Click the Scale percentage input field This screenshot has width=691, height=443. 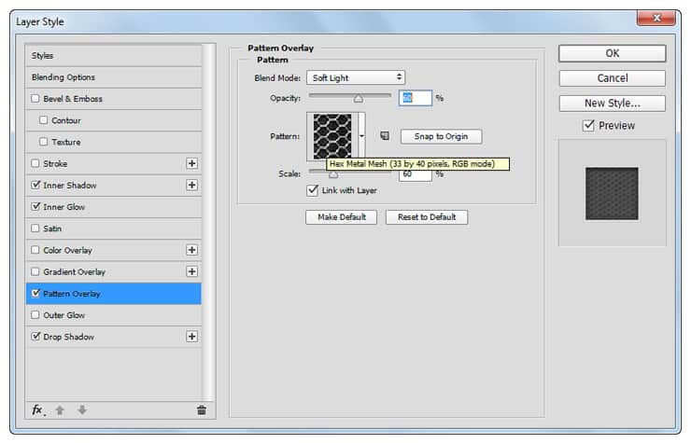(416, 174)
